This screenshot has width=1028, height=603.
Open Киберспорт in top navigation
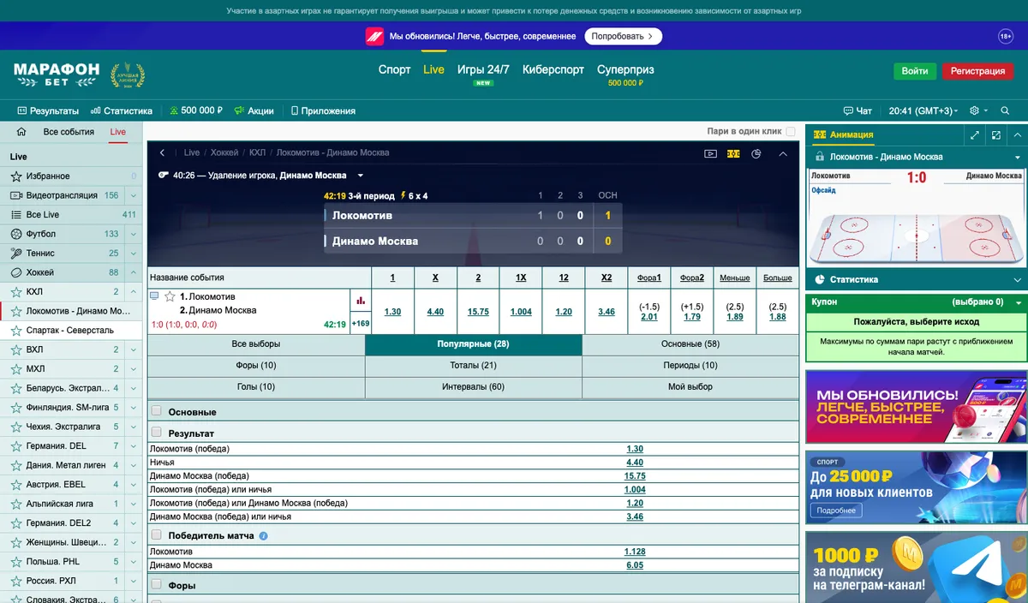[x=553, y=69]
